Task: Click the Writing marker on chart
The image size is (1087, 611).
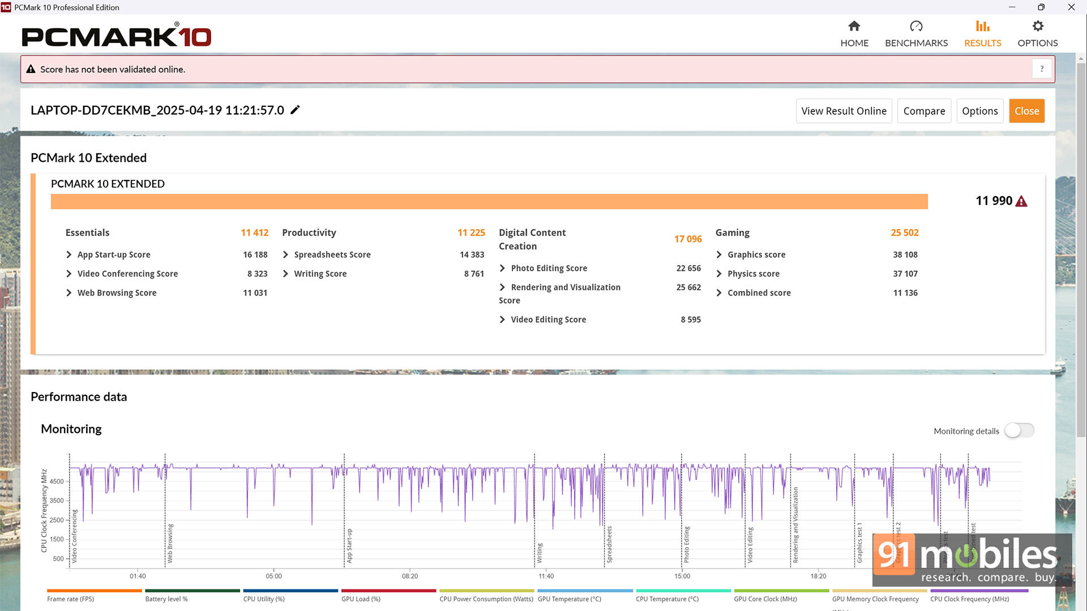Action: tap(540, 553)
